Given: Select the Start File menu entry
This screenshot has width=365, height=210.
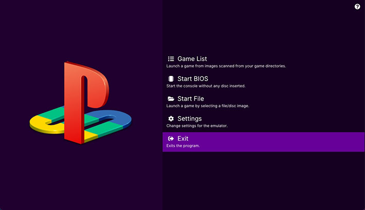Looking at the screenshot, I should (x=264, y=102).
